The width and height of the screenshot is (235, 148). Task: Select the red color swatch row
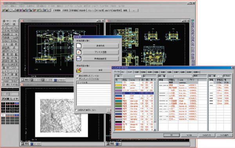tap(134, 98)
